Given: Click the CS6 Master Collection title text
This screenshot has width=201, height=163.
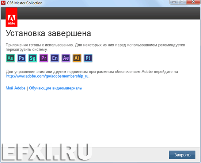Looking at the screenshot, I should click(25, 3).
